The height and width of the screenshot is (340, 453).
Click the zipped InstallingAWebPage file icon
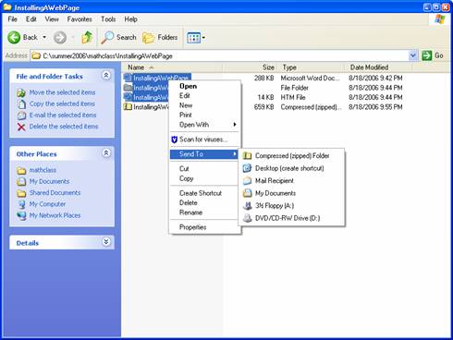click(128, 107)
